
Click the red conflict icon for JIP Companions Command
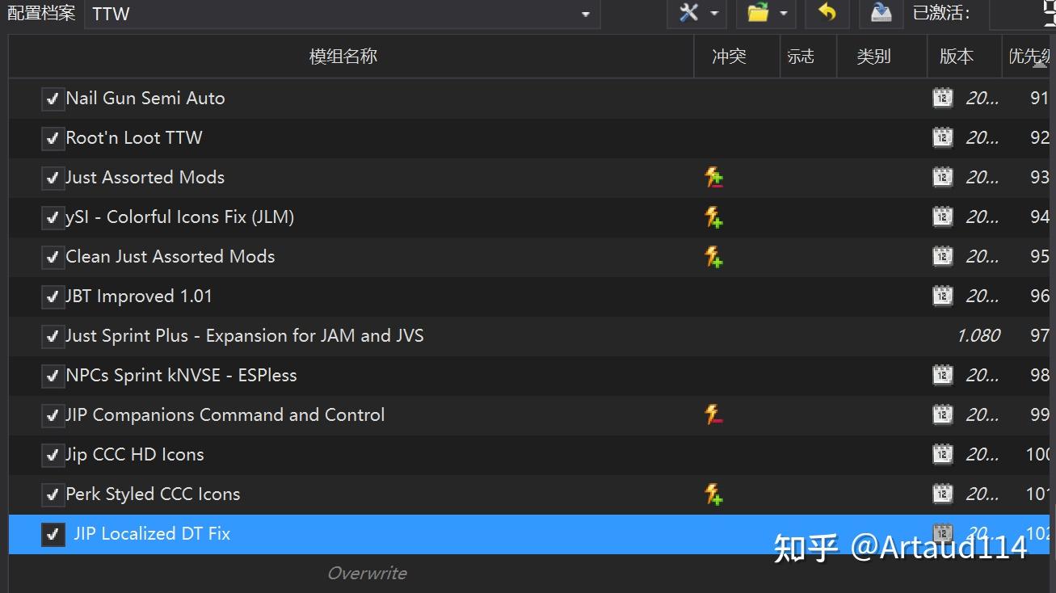(713, 414)
